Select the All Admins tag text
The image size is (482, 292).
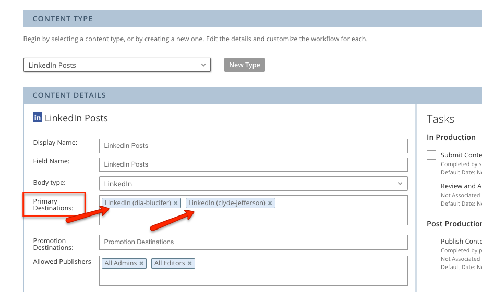121,263
